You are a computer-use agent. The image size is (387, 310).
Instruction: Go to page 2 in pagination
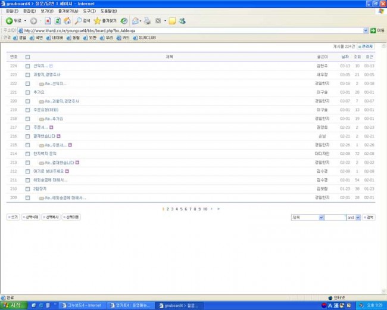pyautogui.click(x=167, y=209)
